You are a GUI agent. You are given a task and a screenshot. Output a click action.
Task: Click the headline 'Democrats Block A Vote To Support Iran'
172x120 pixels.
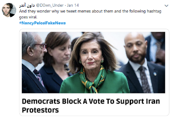[91, 101]
